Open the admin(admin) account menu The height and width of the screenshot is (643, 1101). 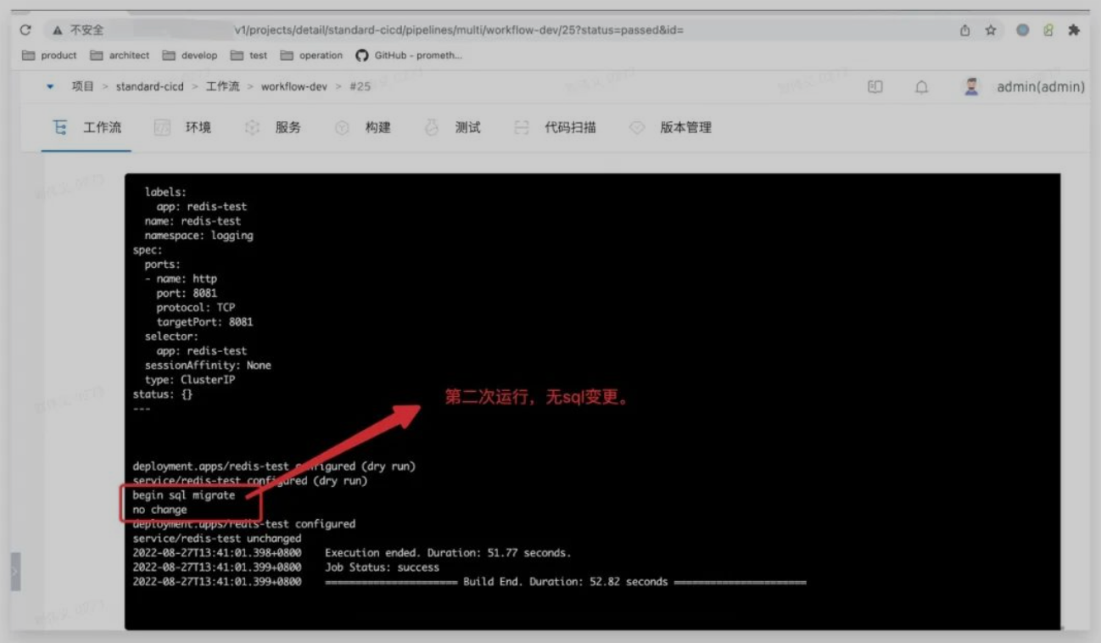1041,87
